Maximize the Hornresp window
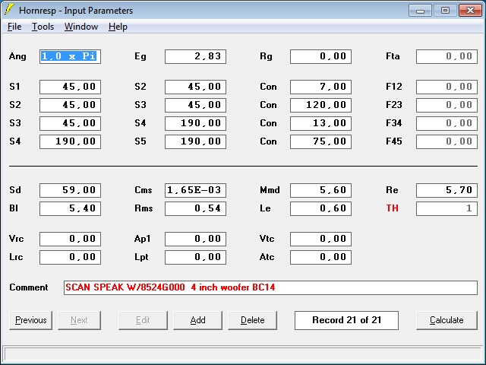Viewport: 486px width, 365px height. pyautogui.click(x=445, y=11)
